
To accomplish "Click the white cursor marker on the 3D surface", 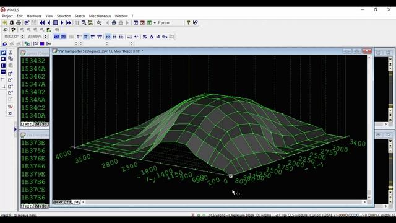I will (231, 176).
